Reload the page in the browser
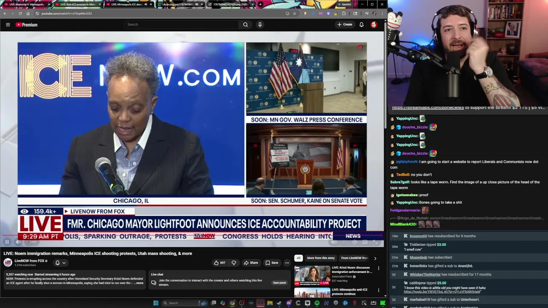This screenshot has height=308, width=548. click(x=20, y=13)
